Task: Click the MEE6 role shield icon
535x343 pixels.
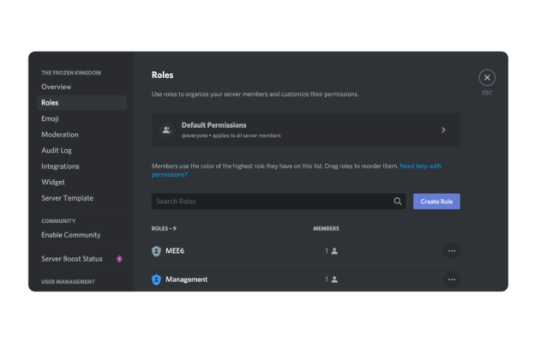Action: (156, 251)
